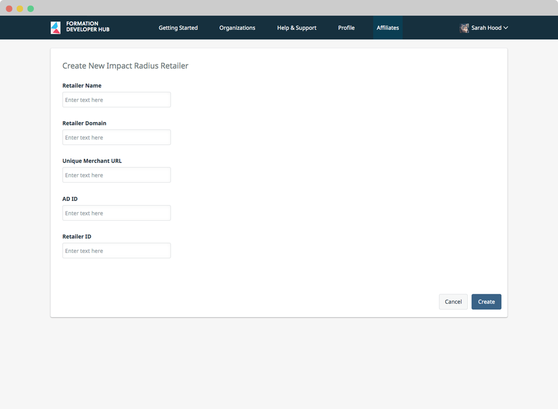Click the Unique Merchant URL field
Screen dimensions: 558x409
(116, 175)
